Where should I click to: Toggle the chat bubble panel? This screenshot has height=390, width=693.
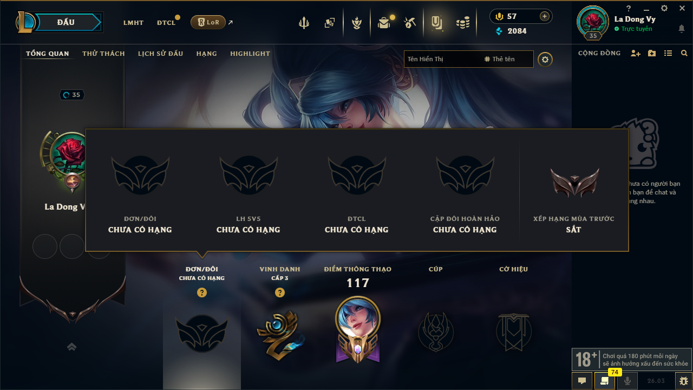tap(582, 381)
